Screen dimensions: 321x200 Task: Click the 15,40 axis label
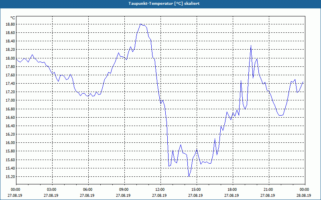10,168
